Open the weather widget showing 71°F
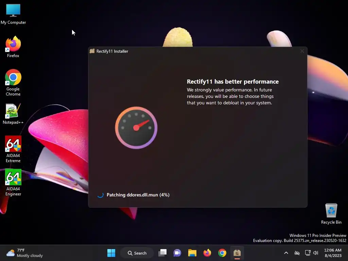Image resolution: width=348 pixels, height=261 pixels. click(24, 253)
